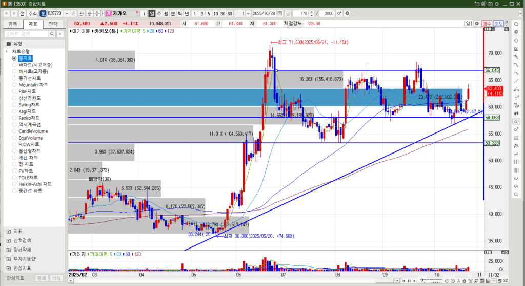This screenshot has height=286, width=525.
Task: Click the red 매수 buy button
Action: point(487,24)
